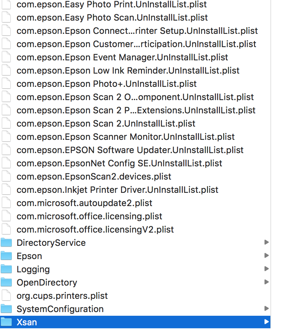Select Inkjet Printer Driver UnInstallList file
The height and width of the screenshot is (329, 284).
point(117,190)
